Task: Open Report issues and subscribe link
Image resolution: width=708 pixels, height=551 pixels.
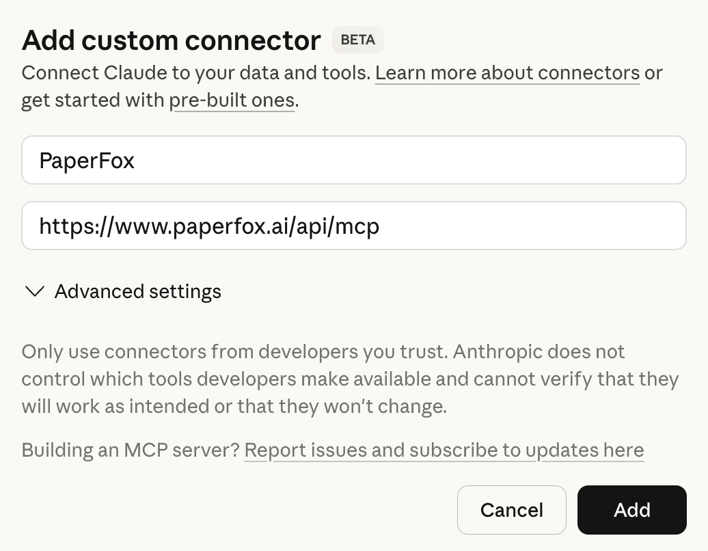Action: tap(444, 450)
